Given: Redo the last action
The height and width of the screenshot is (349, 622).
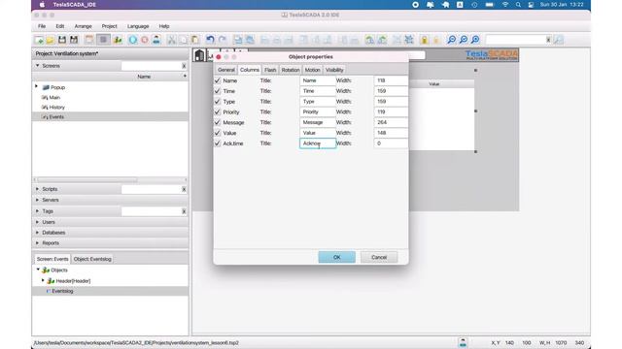Looking at the screenshot, I should point(223,40).
